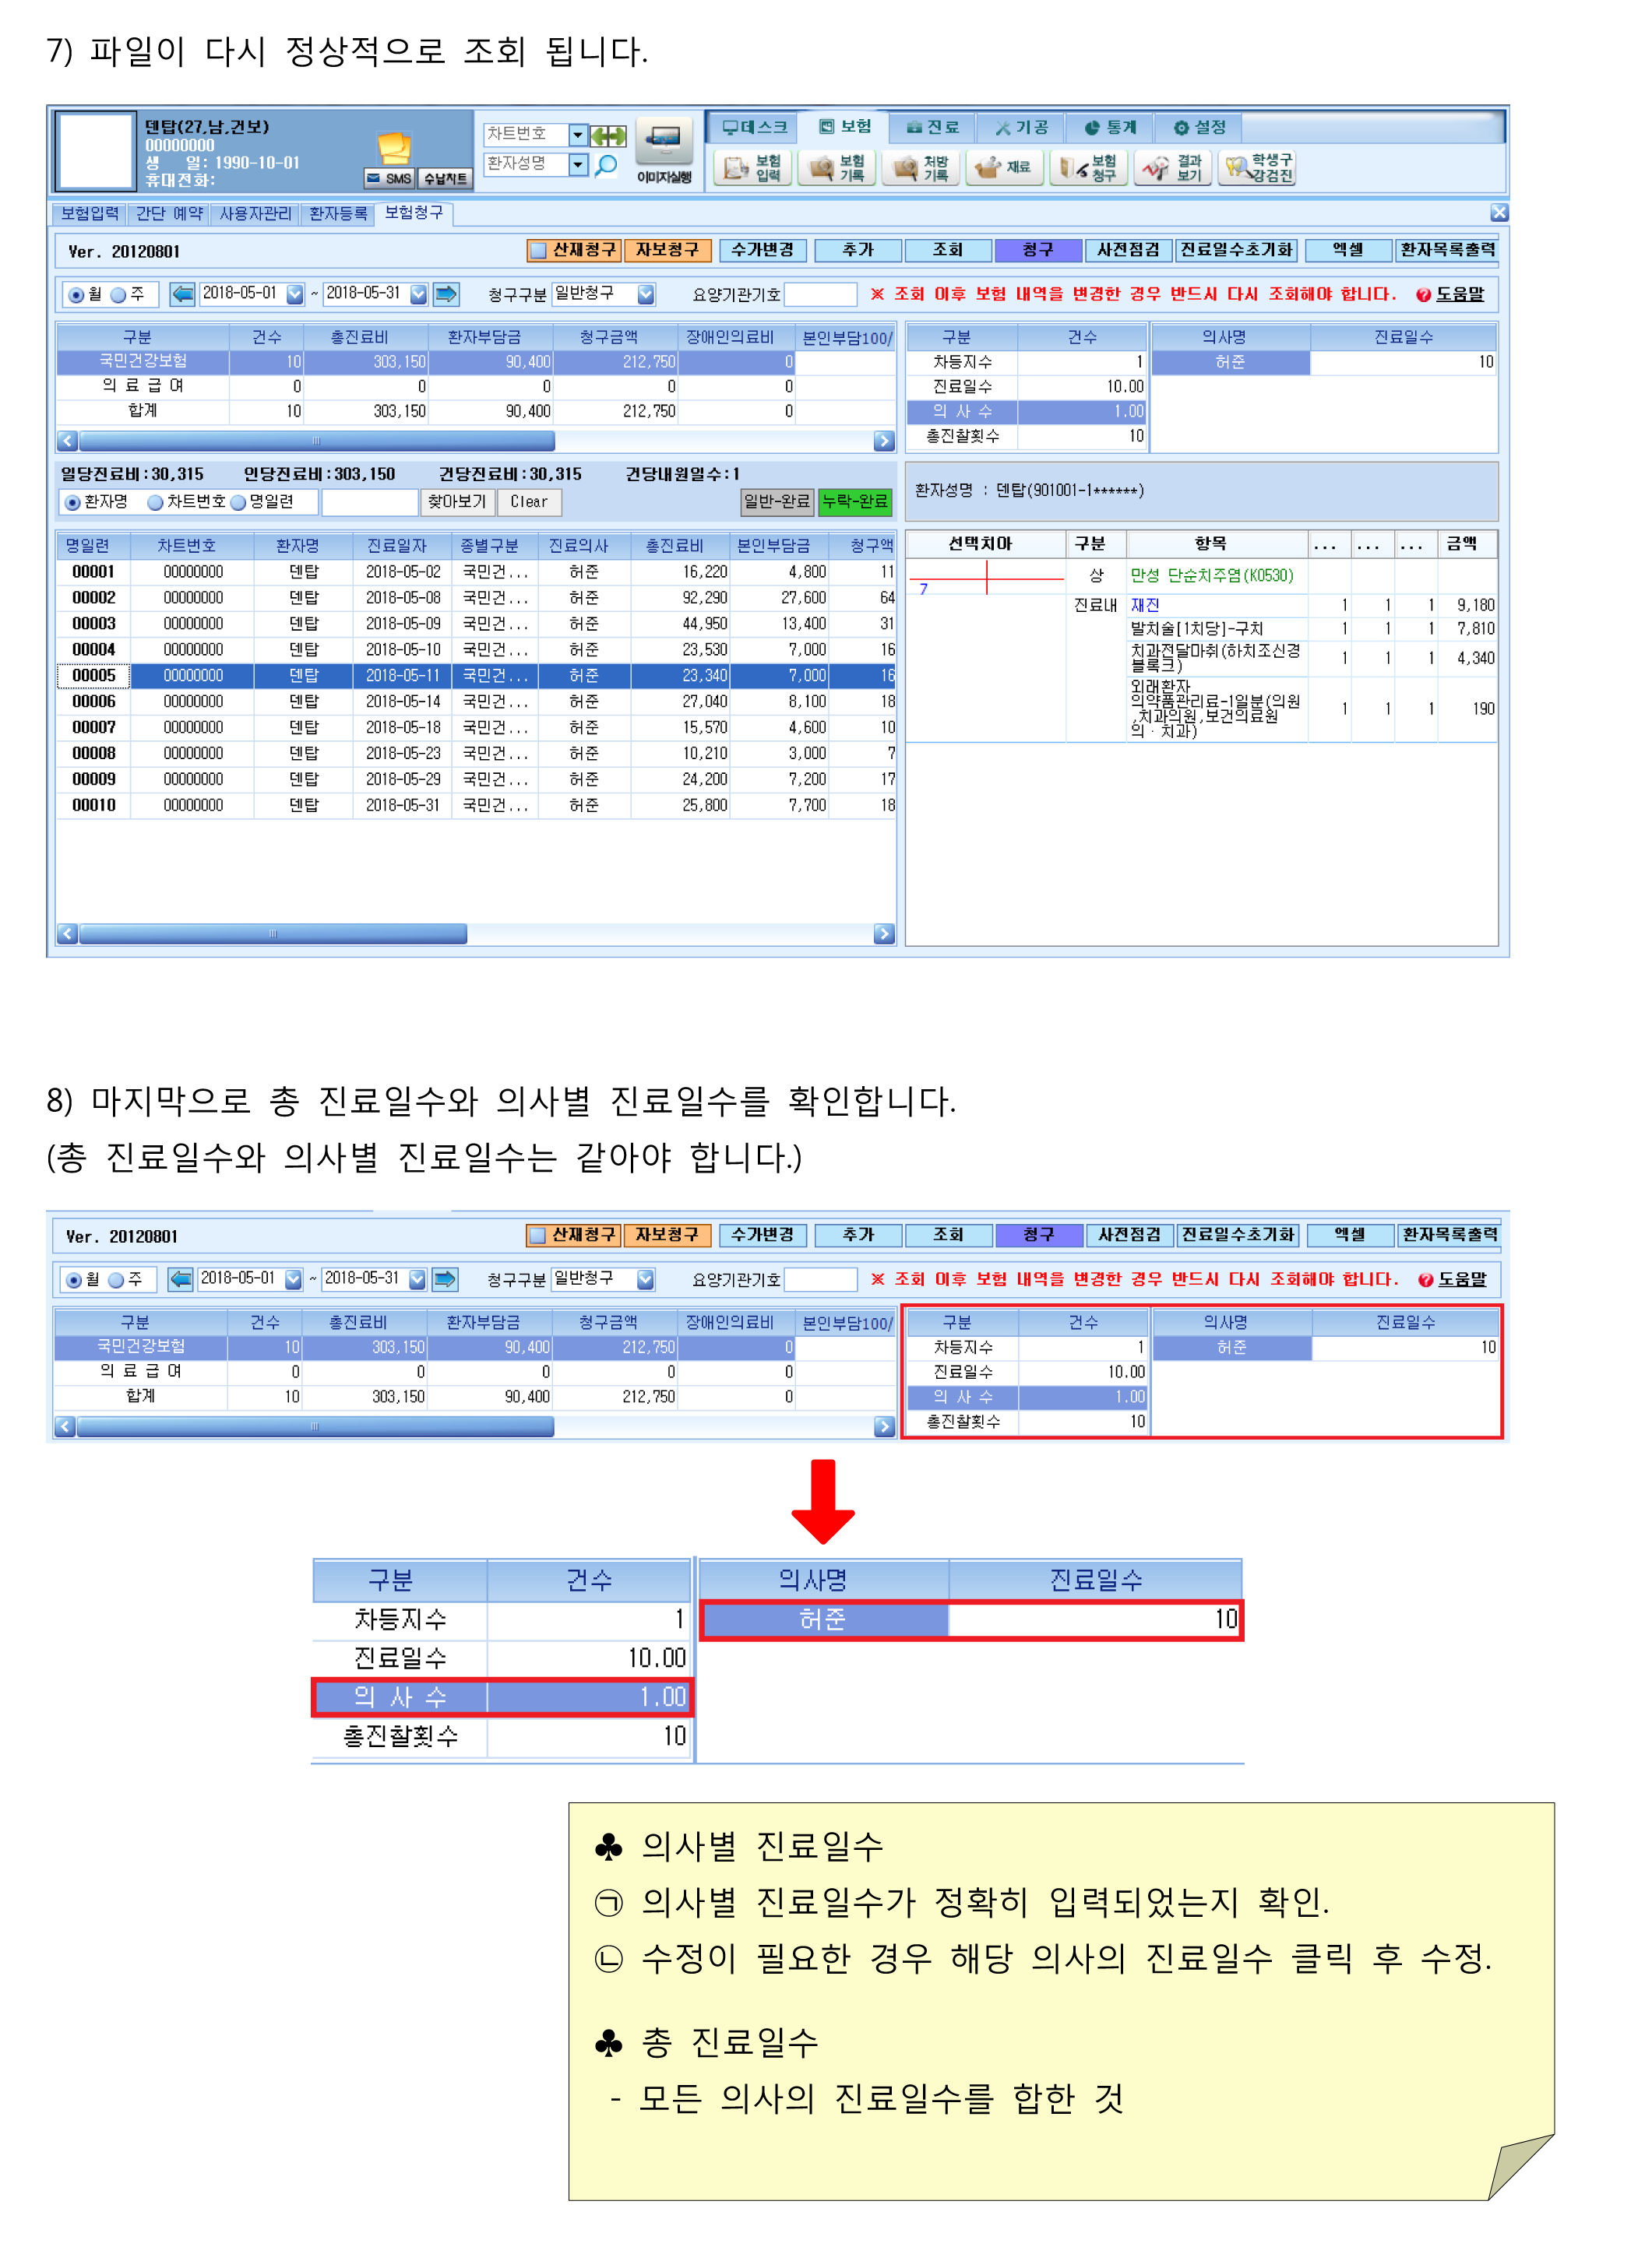1652x2268 pixels.
Task: Click right scroll arrow under step 7 summary table
Action: pyautogui.click(x=883, y=441)
